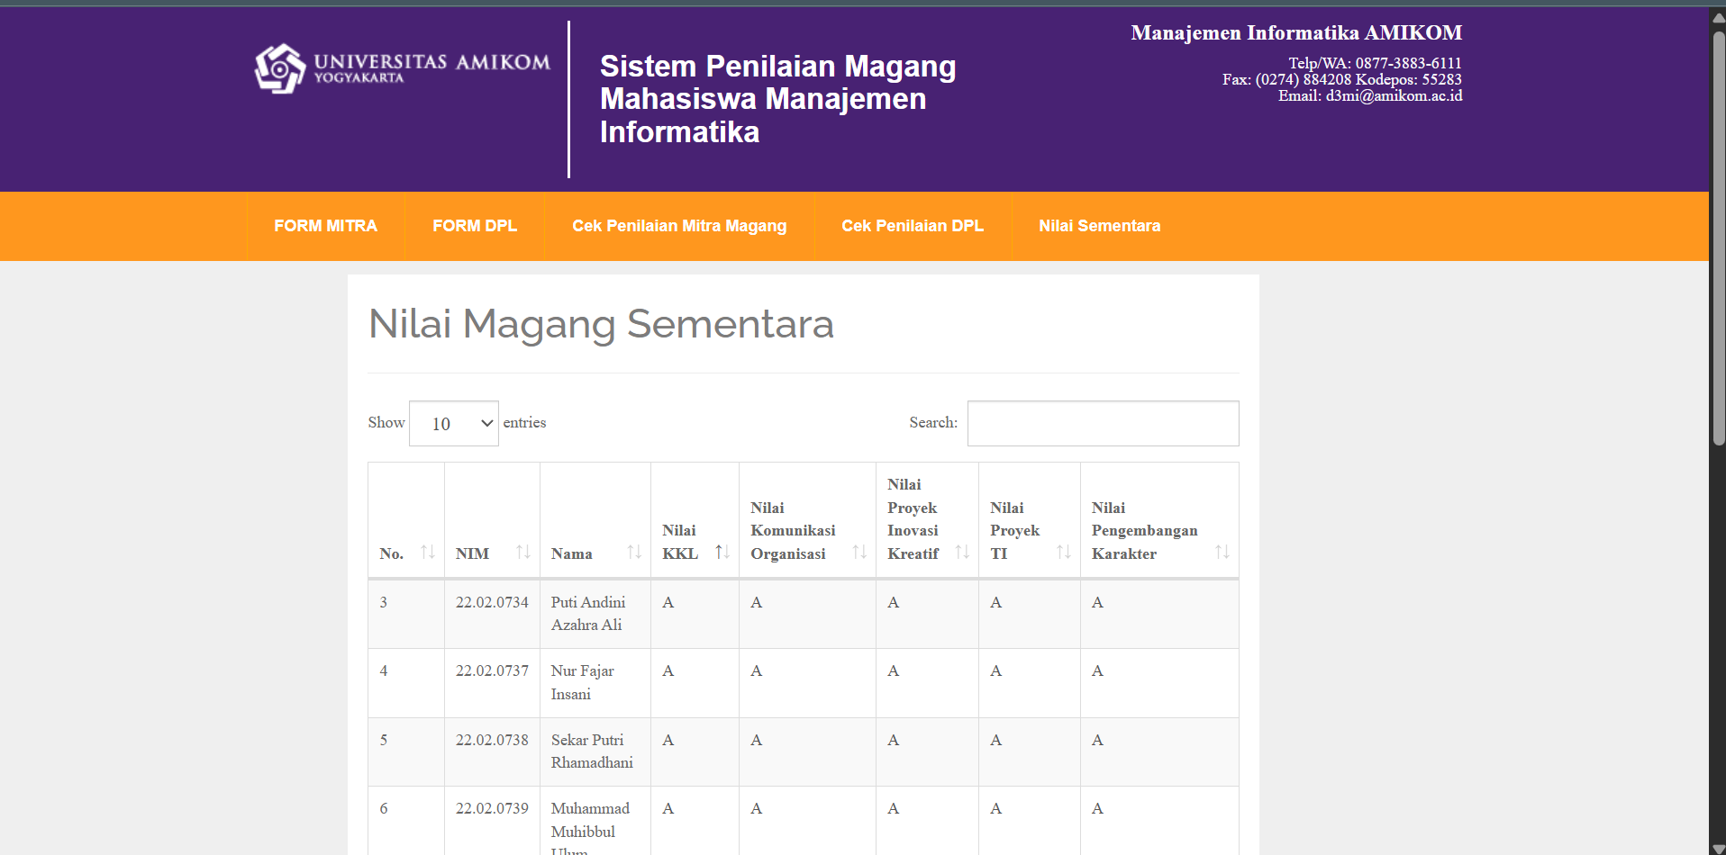Screen dimensions: 1726x855
Task: Open the Show entries dropdown
Action: tap(453, 423)
